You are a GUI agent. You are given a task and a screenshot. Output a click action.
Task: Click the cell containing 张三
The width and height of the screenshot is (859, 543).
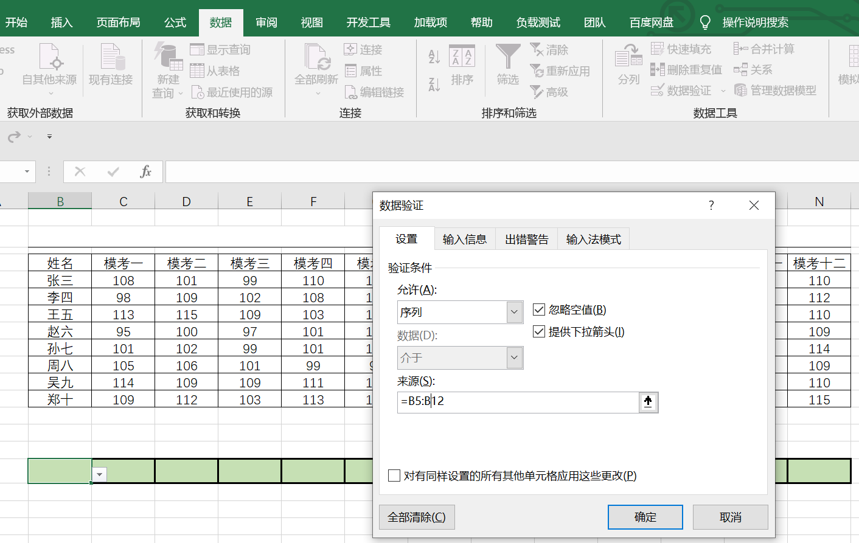tap(60, 280)
